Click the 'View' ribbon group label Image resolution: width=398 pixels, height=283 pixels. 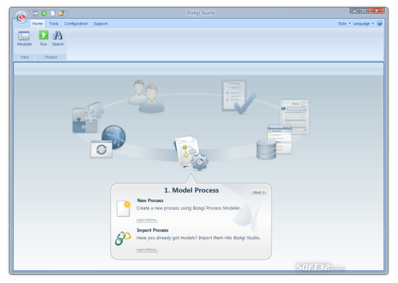tap(25, 57)
